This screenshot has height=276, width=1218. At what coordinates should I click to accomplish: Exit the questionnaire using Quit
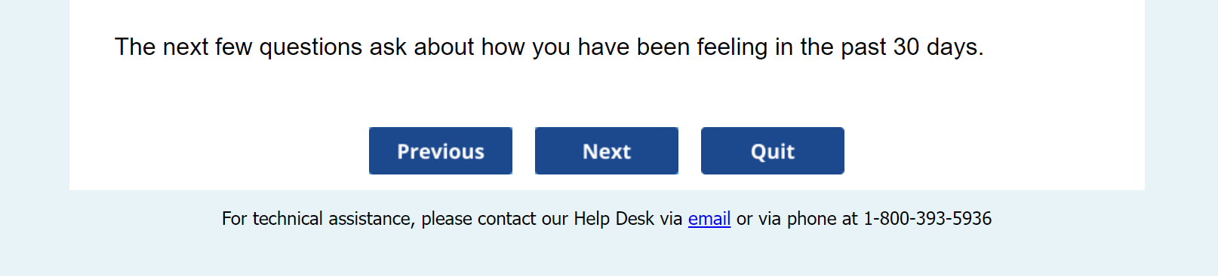(x=772, y=151)
